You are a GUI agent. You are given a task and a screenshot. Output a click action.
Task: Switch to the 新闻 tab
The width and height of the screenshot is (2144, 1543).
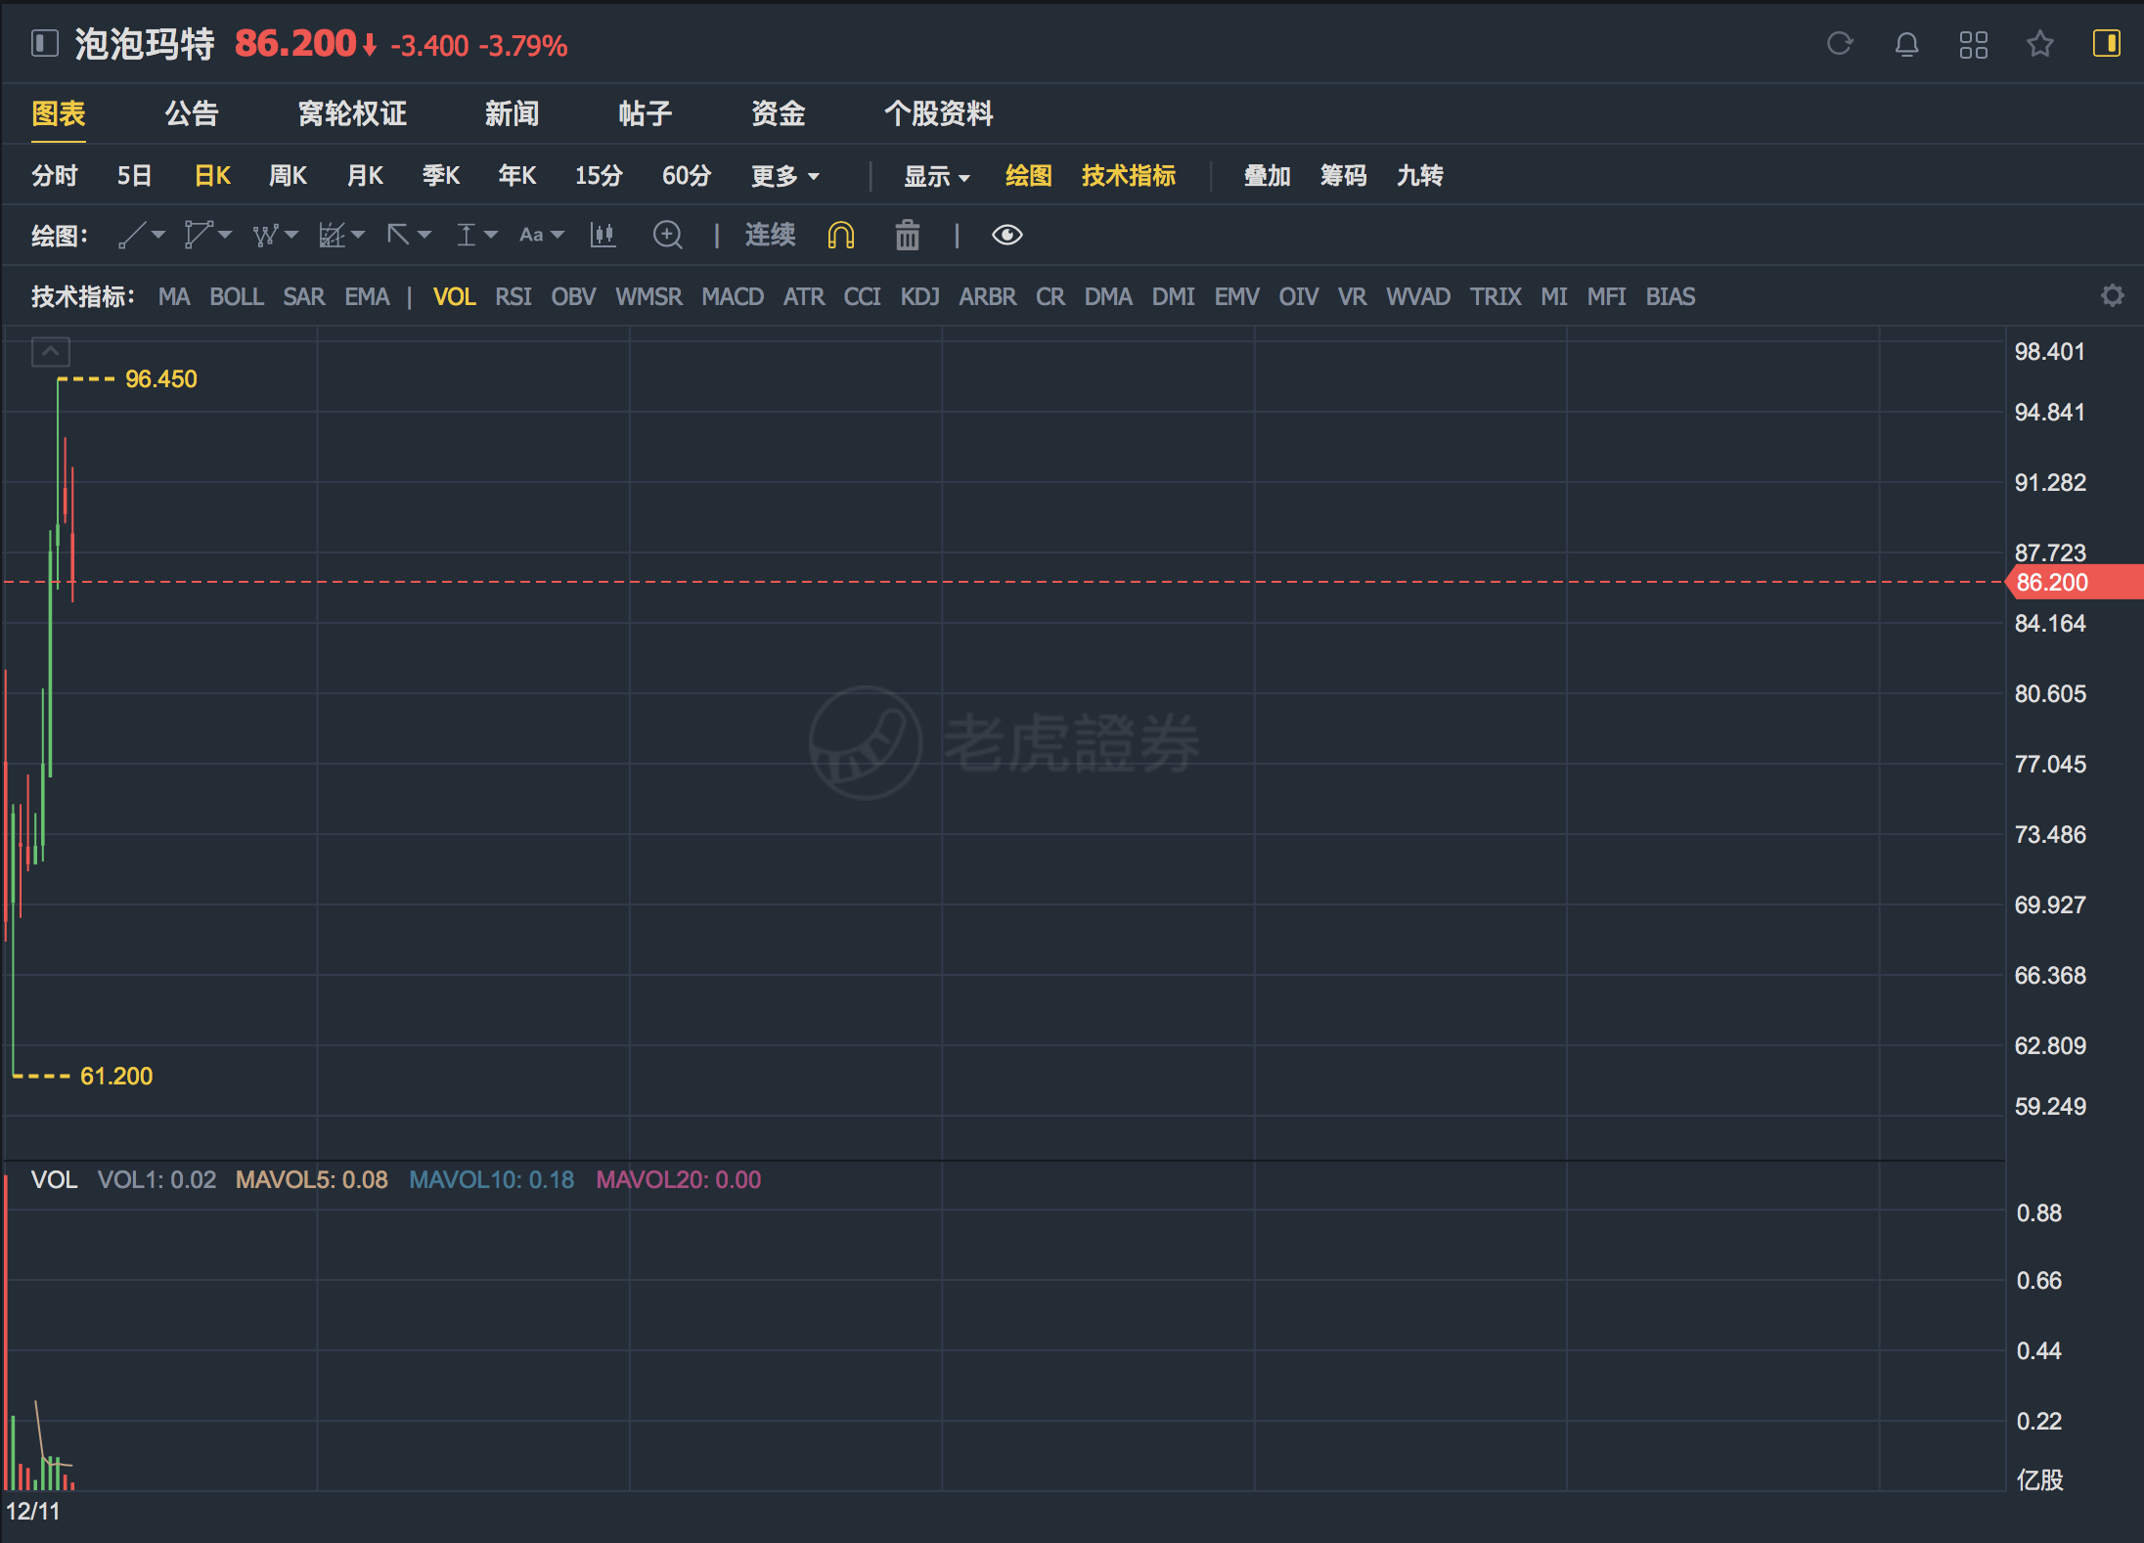[x=513, y=113]
